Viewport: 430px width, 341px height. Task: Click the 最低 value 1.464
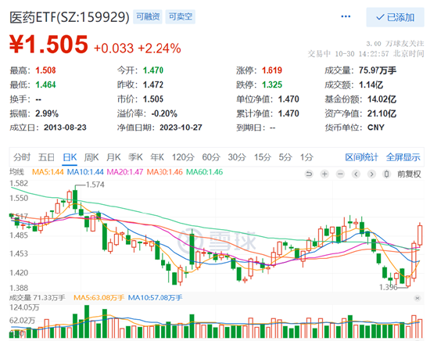45,84
